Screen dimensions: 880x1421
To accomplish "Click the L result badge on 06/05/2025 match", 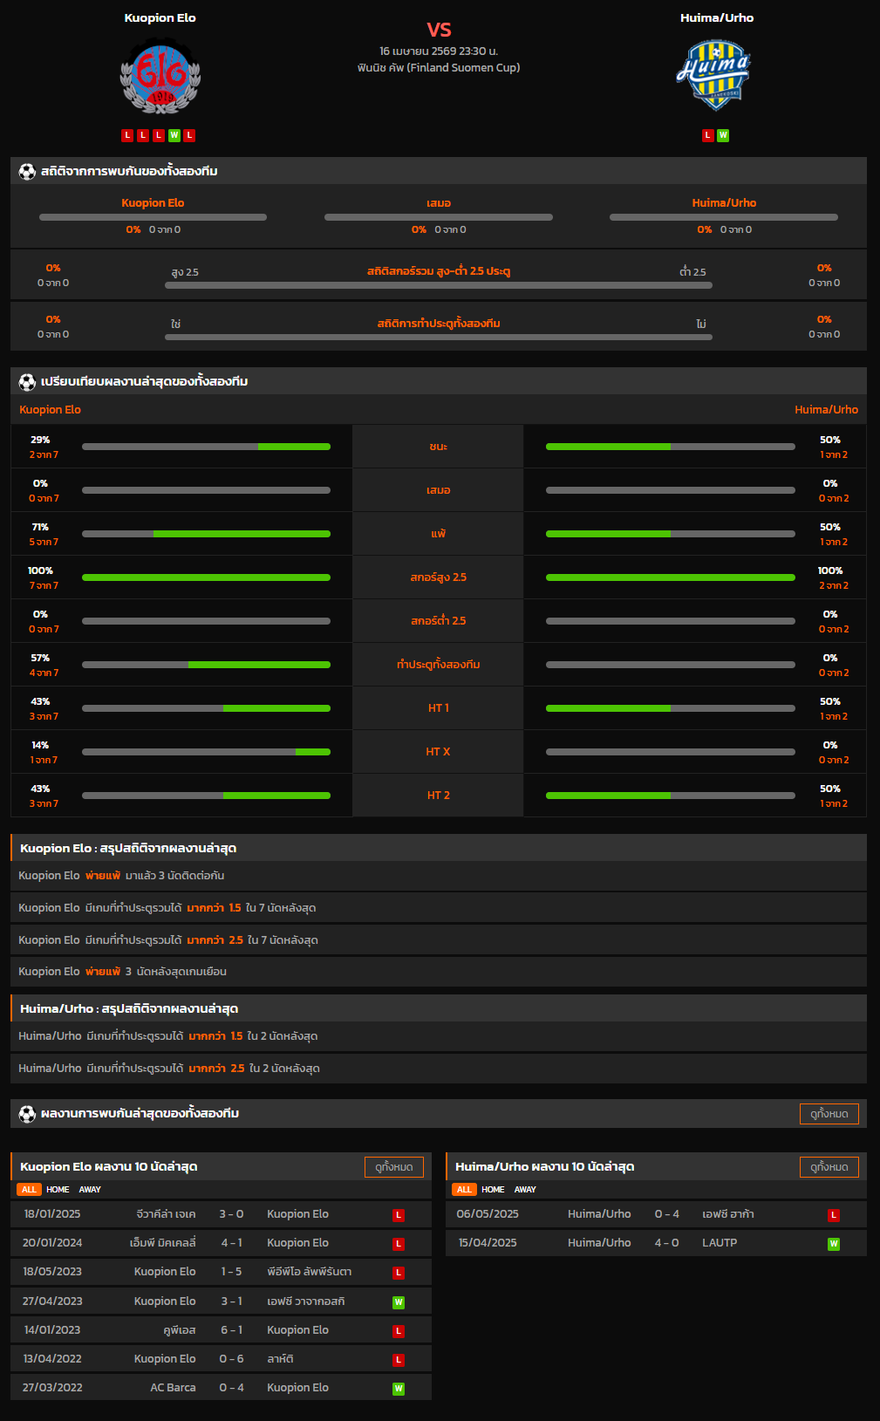I will 834,1215.
